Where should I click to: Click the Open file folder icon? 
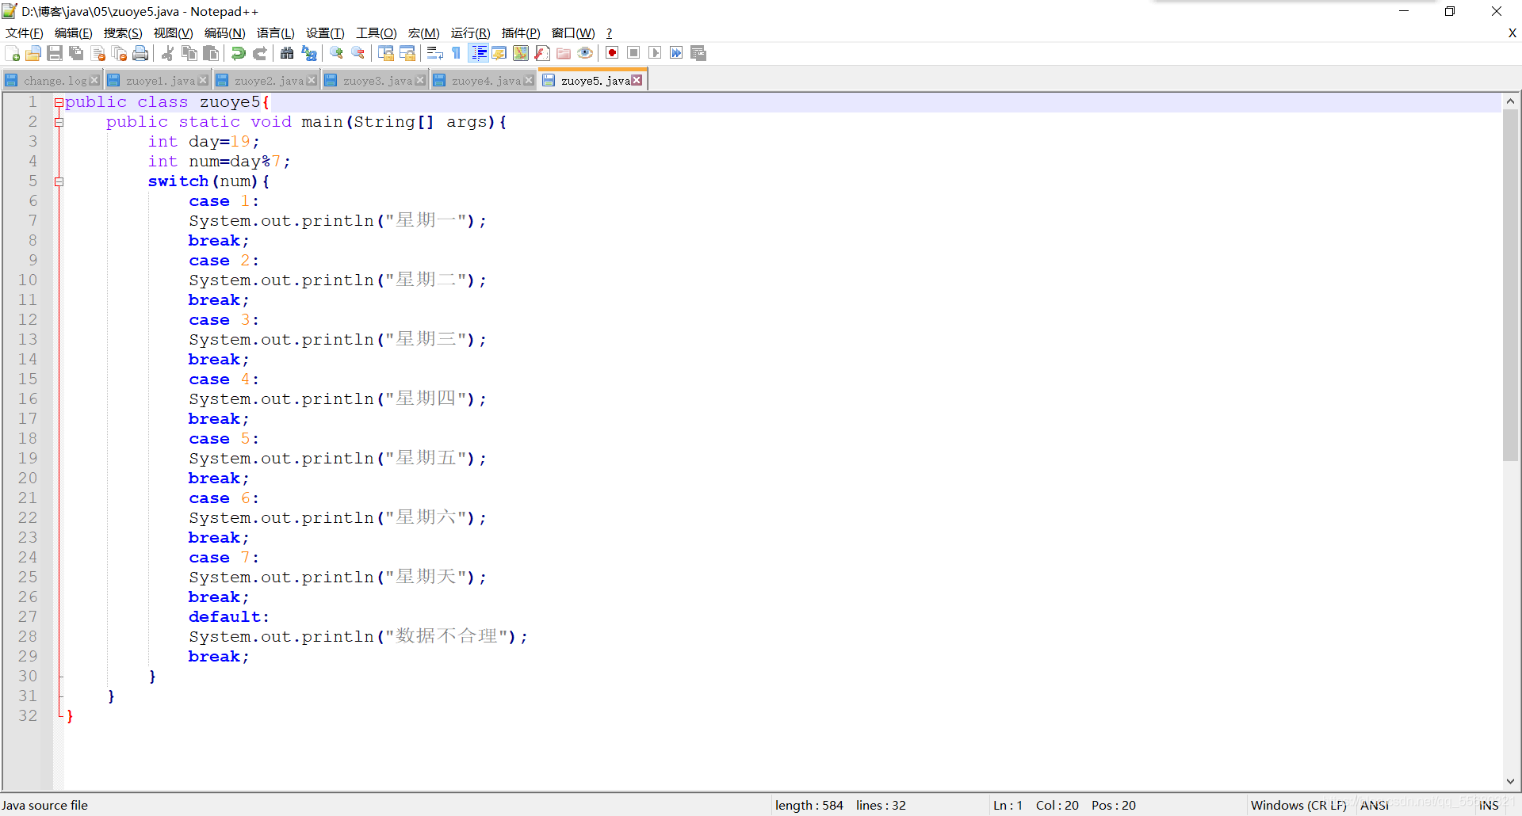coord(33,53)
